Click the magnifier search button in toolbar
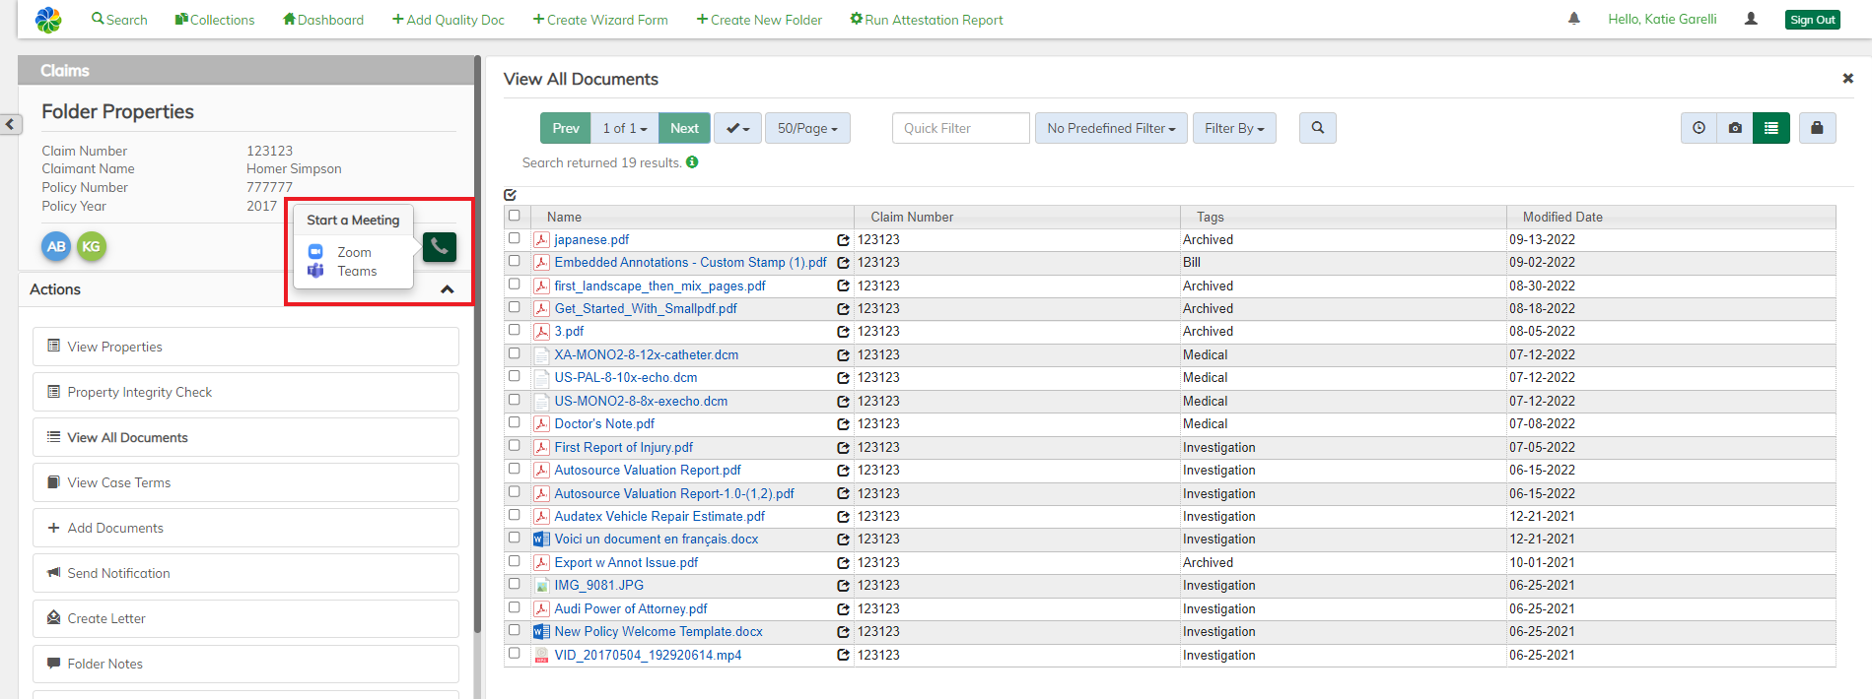Screen dimensions: 1872x699 pos(1317,128)
